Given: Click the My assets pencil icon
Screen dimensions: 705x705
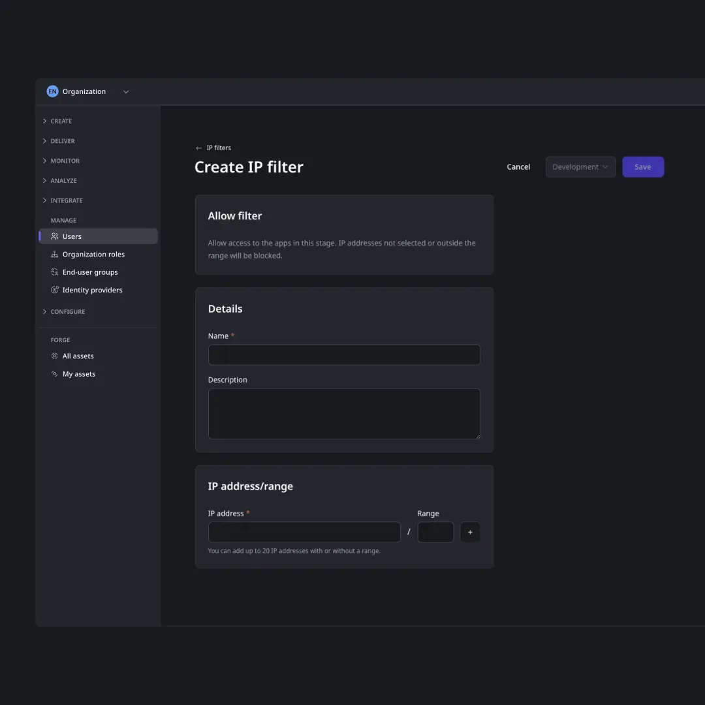Looking at the screenshot, I should pos(55,373).
